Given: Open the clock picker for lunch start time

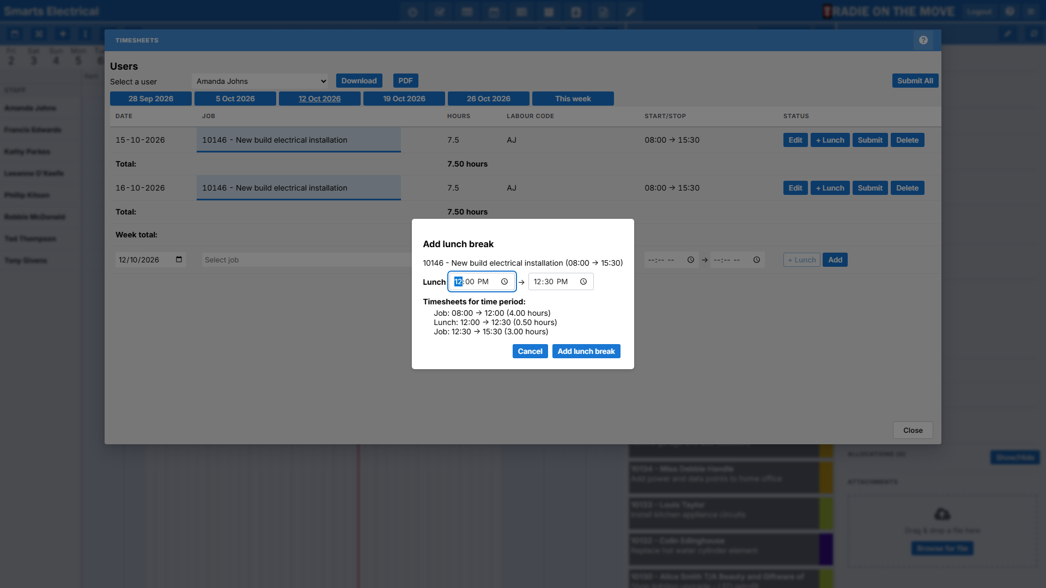Looking at the screenshot, I should tap(504, 281).
